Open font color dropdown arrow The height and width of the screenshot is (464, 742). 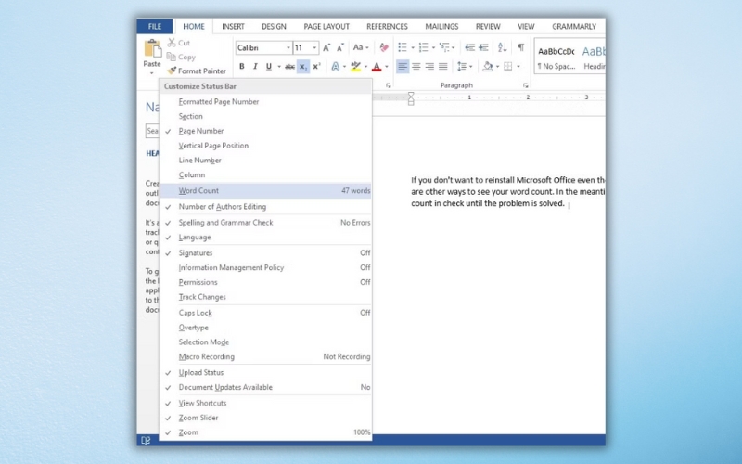[x=386, y=66]
